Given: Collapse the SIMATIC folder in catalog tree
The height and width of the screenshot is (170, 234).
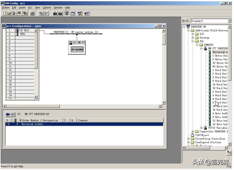Looking at the screenshot, I should 197,45.
